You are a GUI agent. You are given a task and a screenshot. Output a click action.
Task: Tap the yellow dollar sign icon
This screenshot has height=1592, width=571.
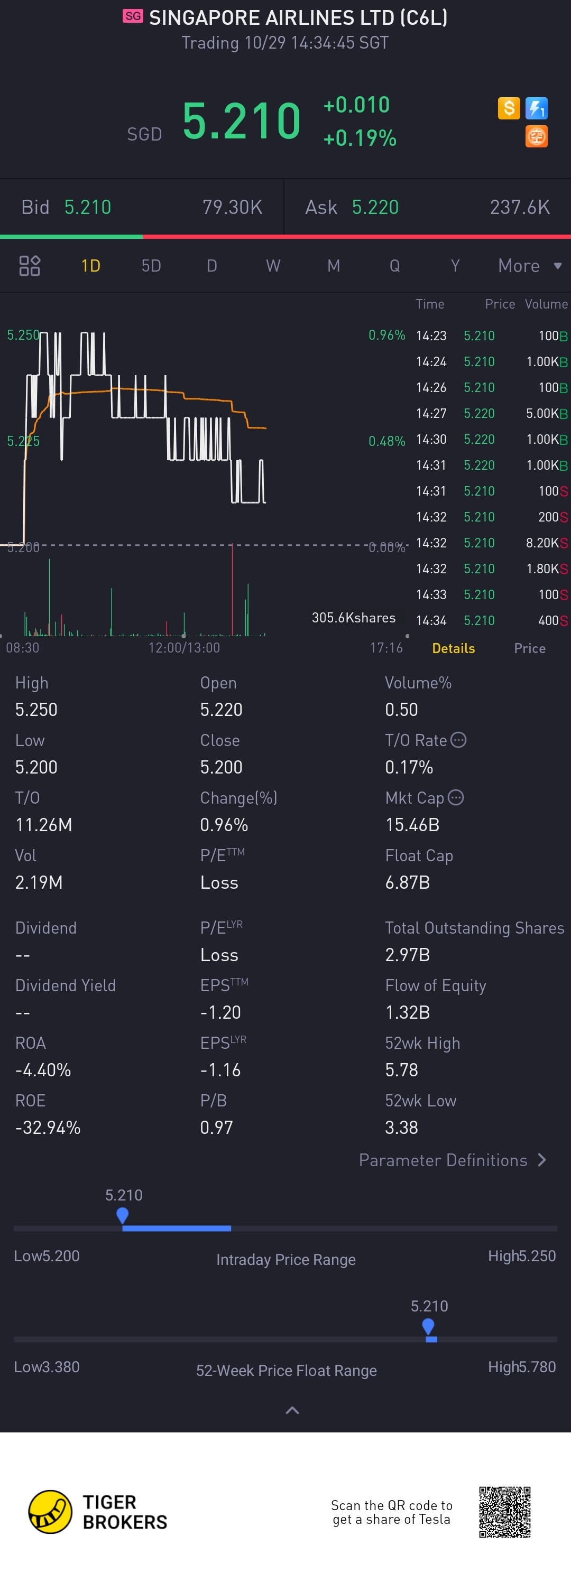coord(509,108)
